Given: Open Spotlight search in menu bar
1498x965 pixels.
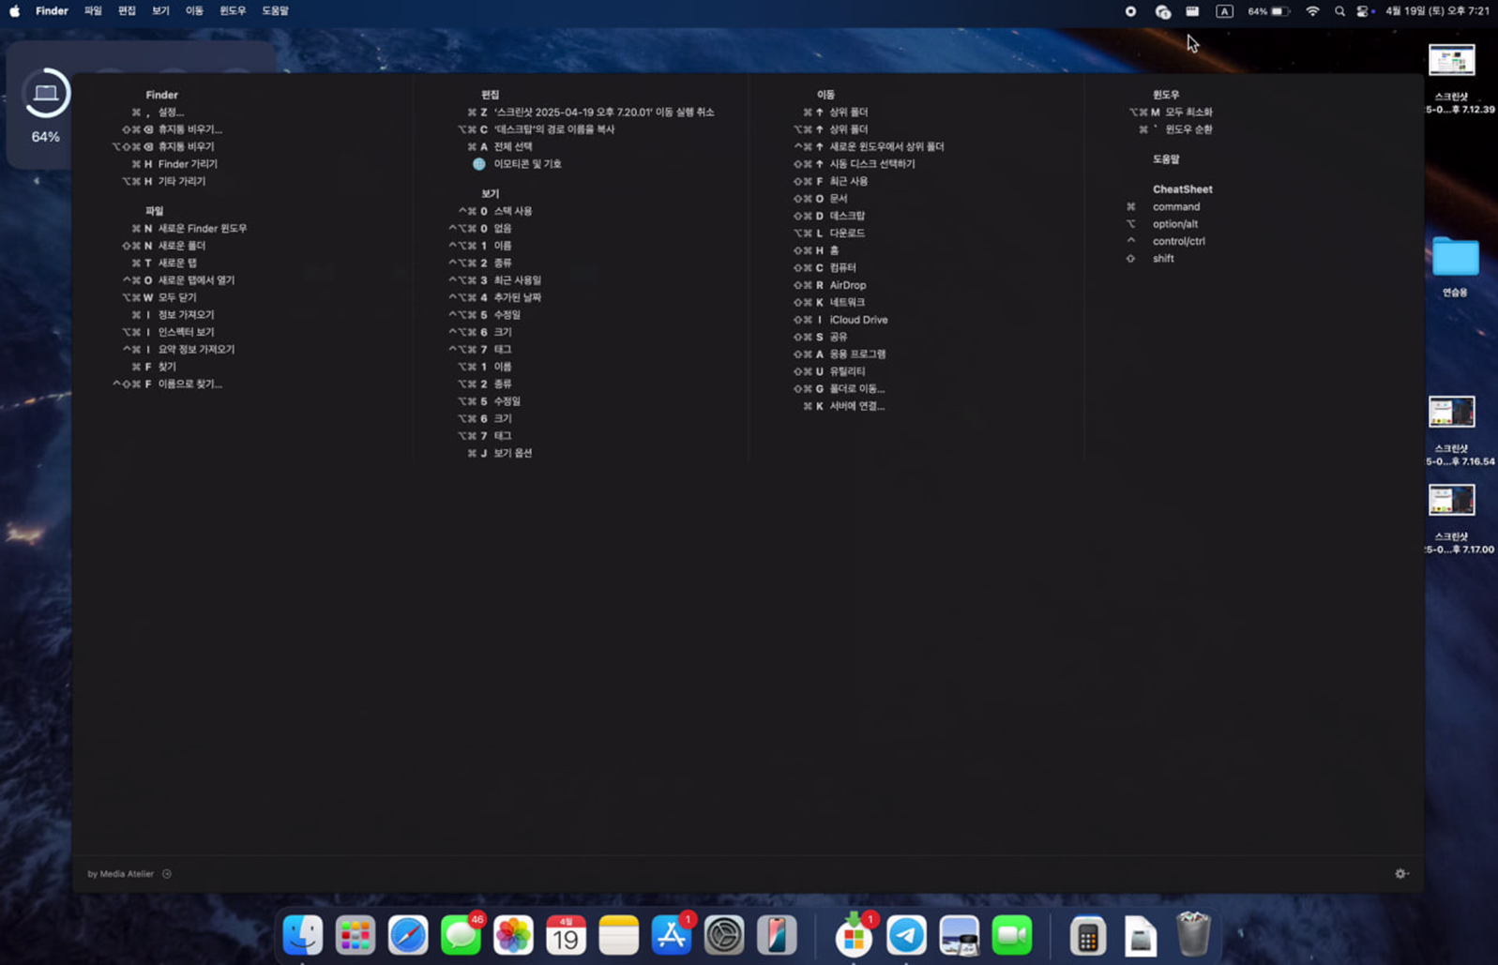Looking at the screenshot, I should click(1339, 11).
